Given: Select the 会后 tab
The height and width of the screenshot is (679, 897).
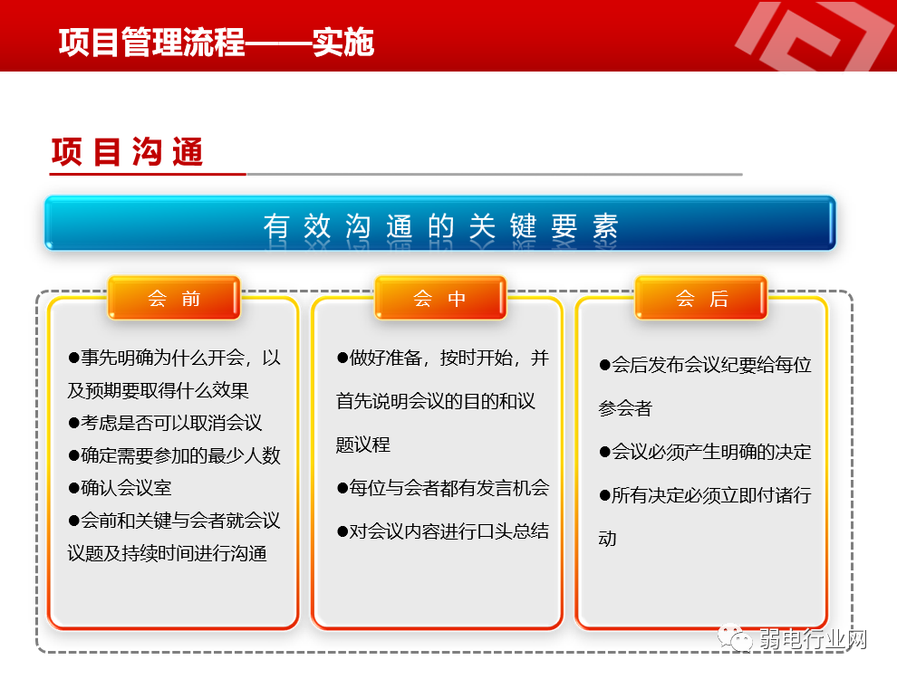Looking at the screenshot, I should click(701, 297).
